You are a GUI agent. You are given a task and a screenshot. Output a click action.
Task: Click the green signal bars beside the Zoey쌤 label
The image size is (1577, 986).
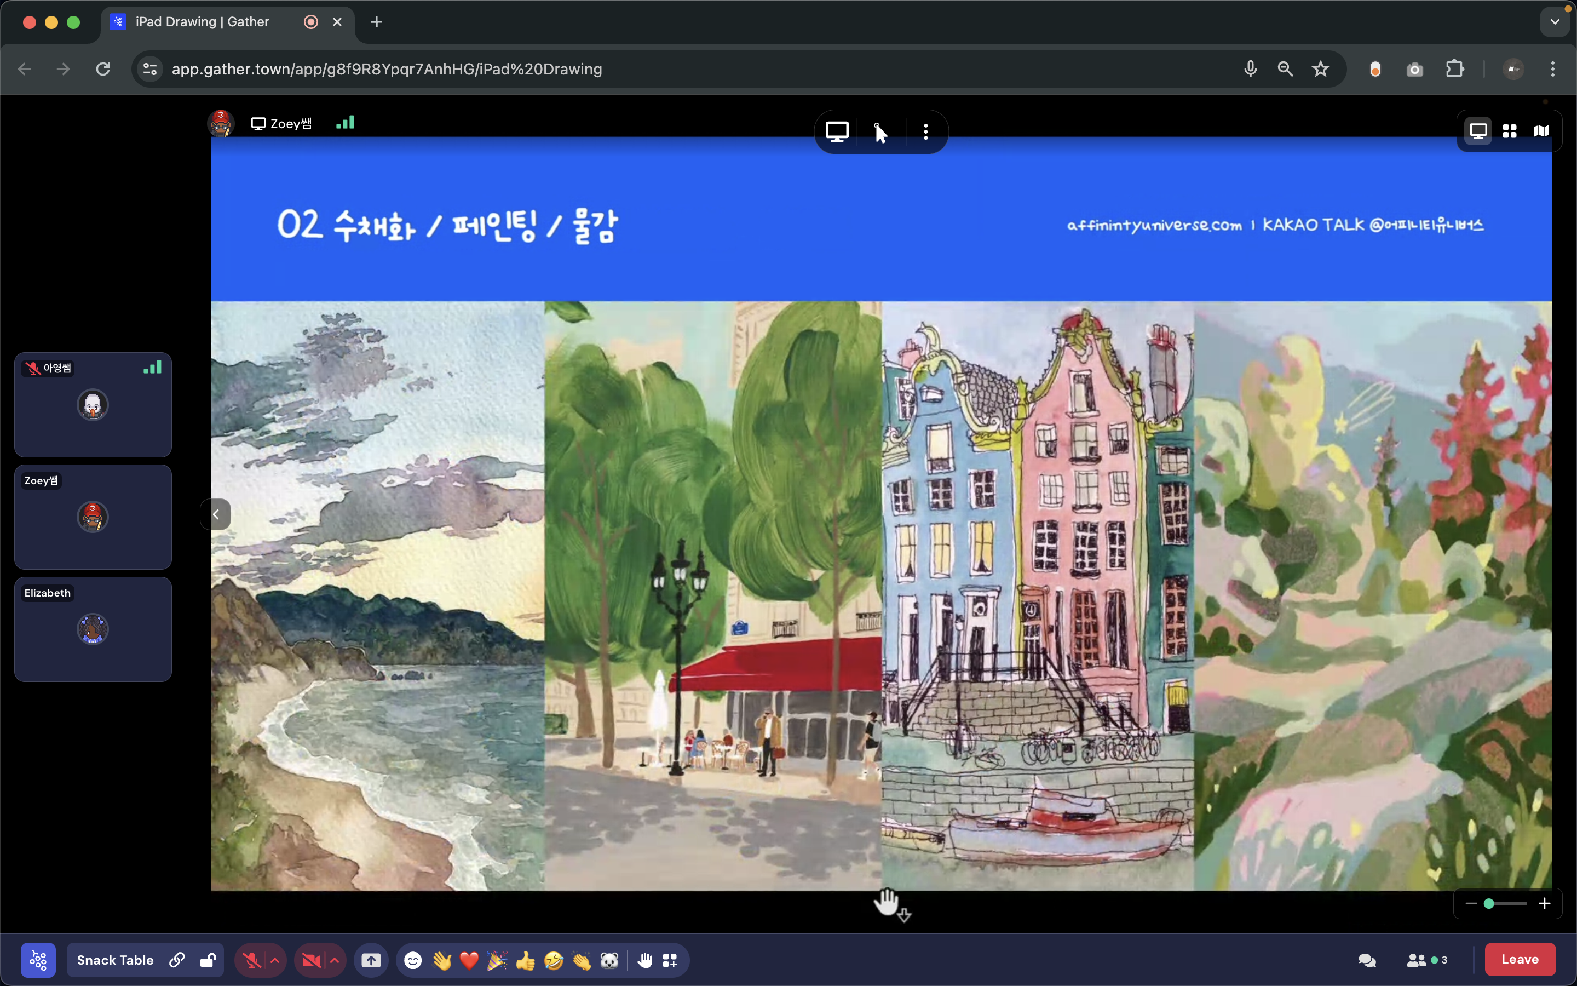coord(346,123)
